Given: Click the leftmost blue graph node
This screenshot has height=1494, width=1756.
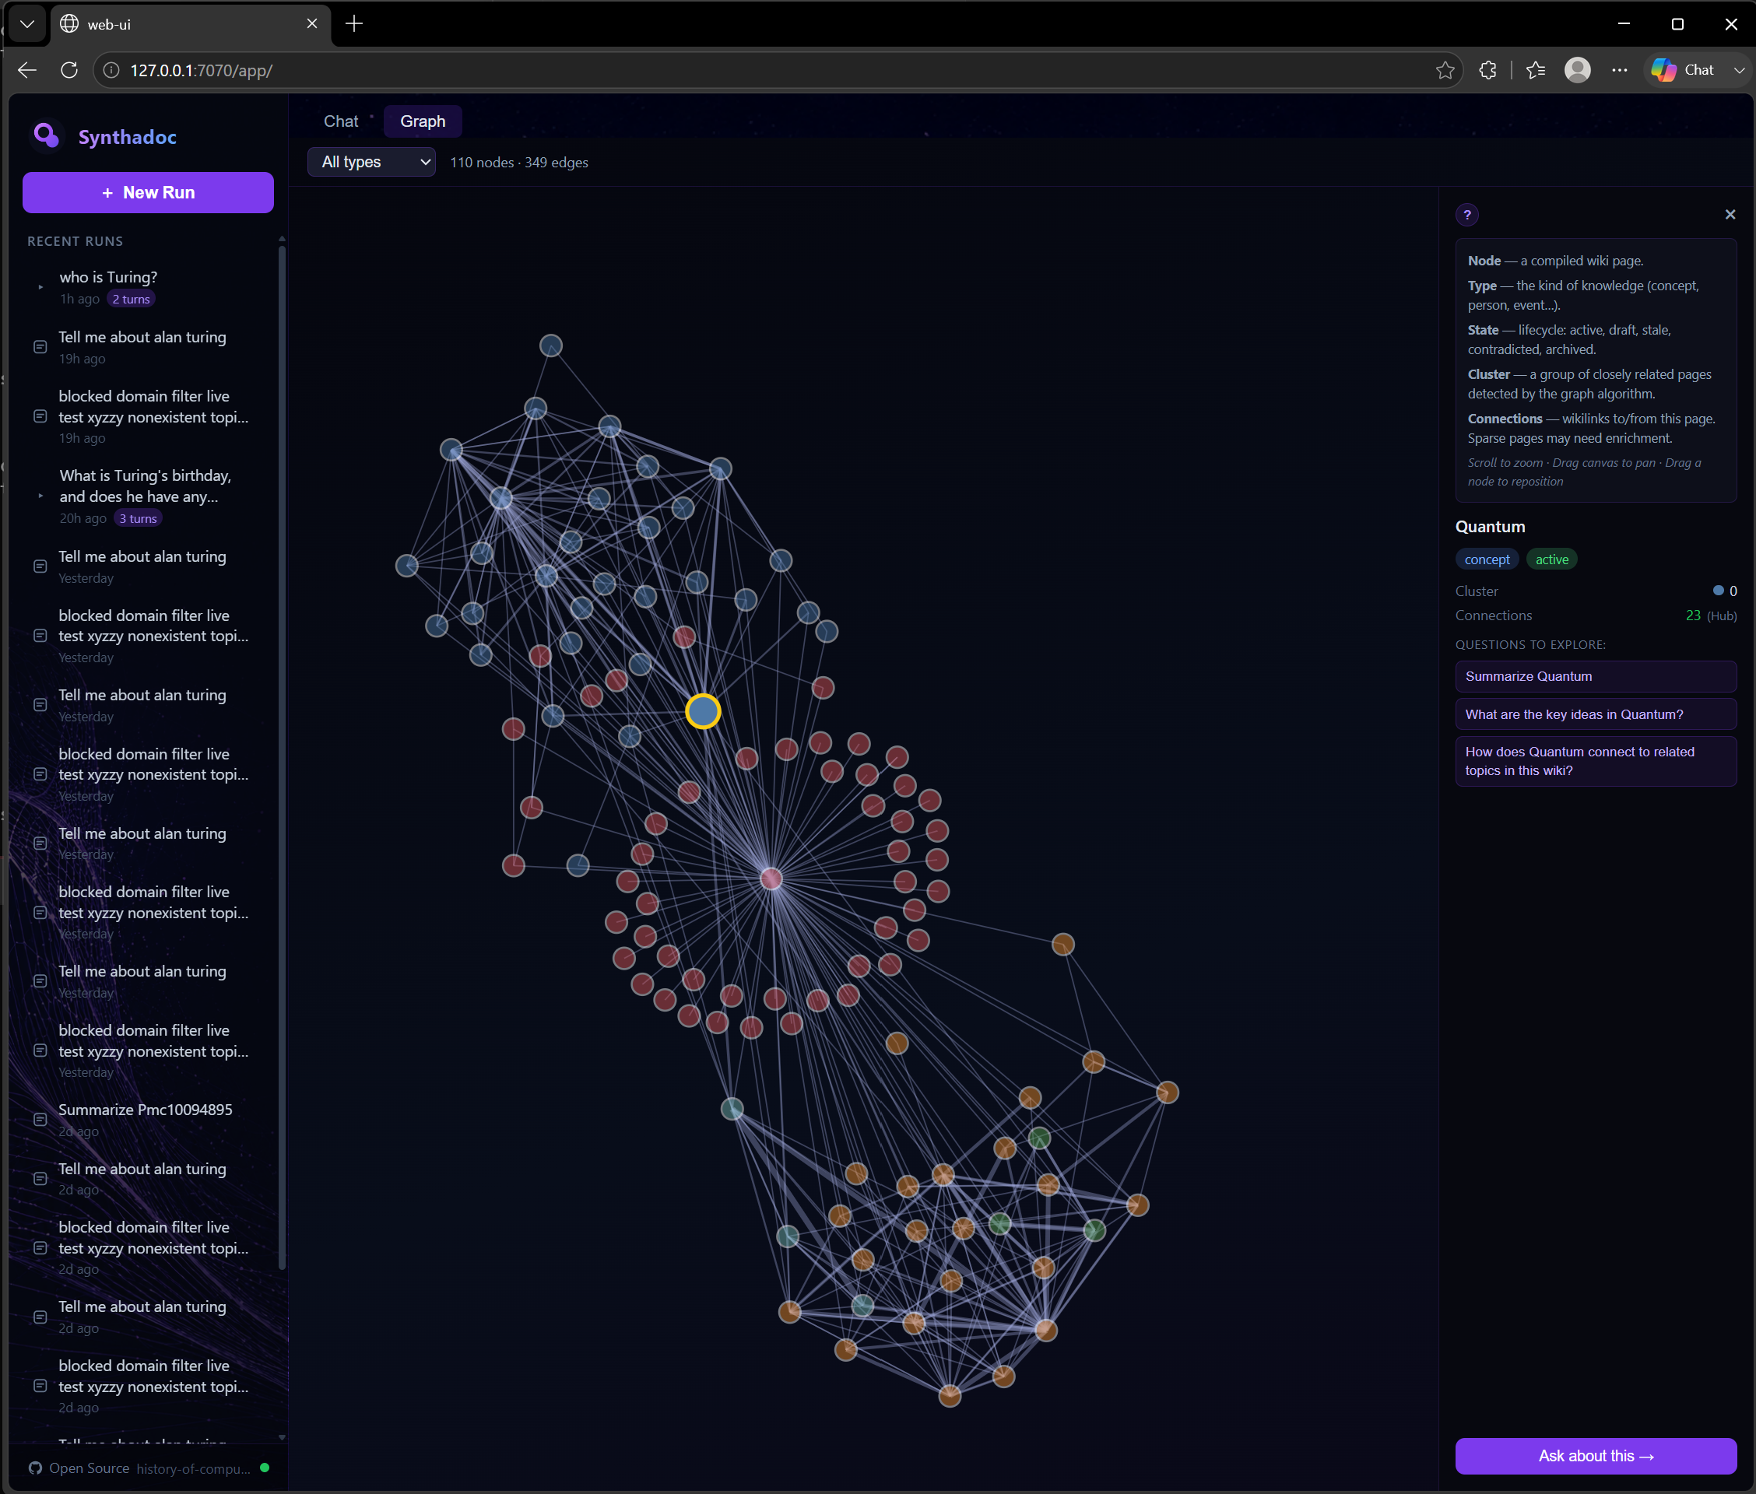Looking at the screenshot, I should pyautogui.click(x=406, y=566).
